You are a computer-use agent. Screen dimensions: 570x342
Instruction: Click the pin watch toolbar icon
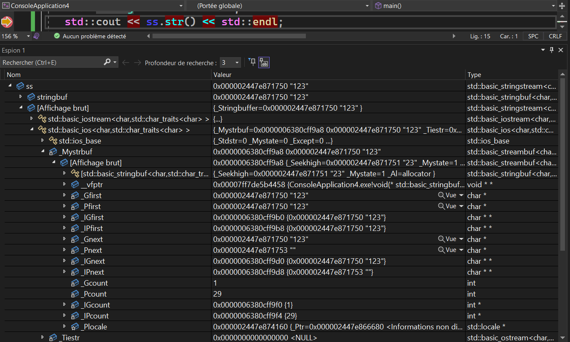coord(252,62)
